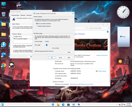Click the Empty recycle bin gadget
This screenshot has height=107, width=132.
124,37
